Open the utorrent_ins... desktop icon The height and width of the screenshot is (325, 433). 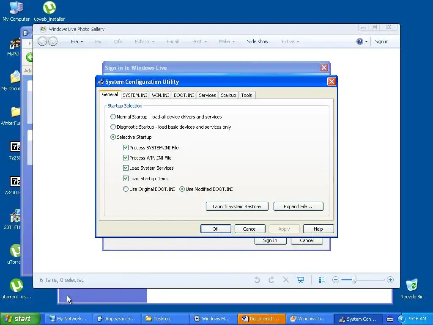(16, 289)
